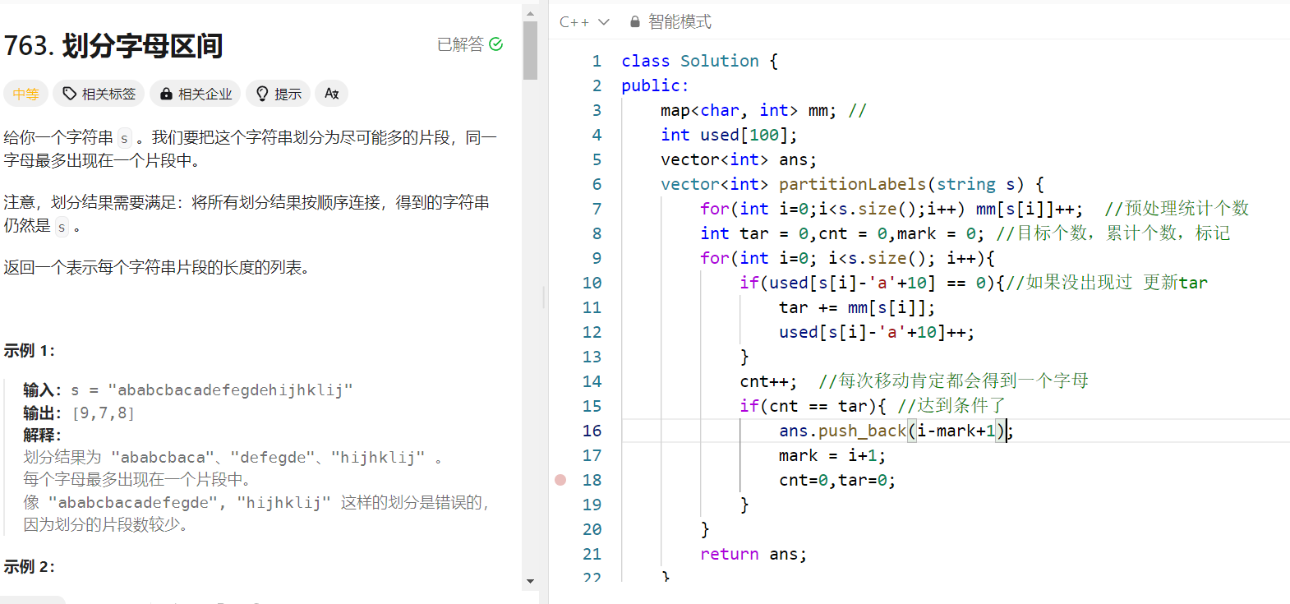This screenshot has width=1290, height=604.
Task: Toggle the breakpoint dot on line 18
Action: click(560, 480)
